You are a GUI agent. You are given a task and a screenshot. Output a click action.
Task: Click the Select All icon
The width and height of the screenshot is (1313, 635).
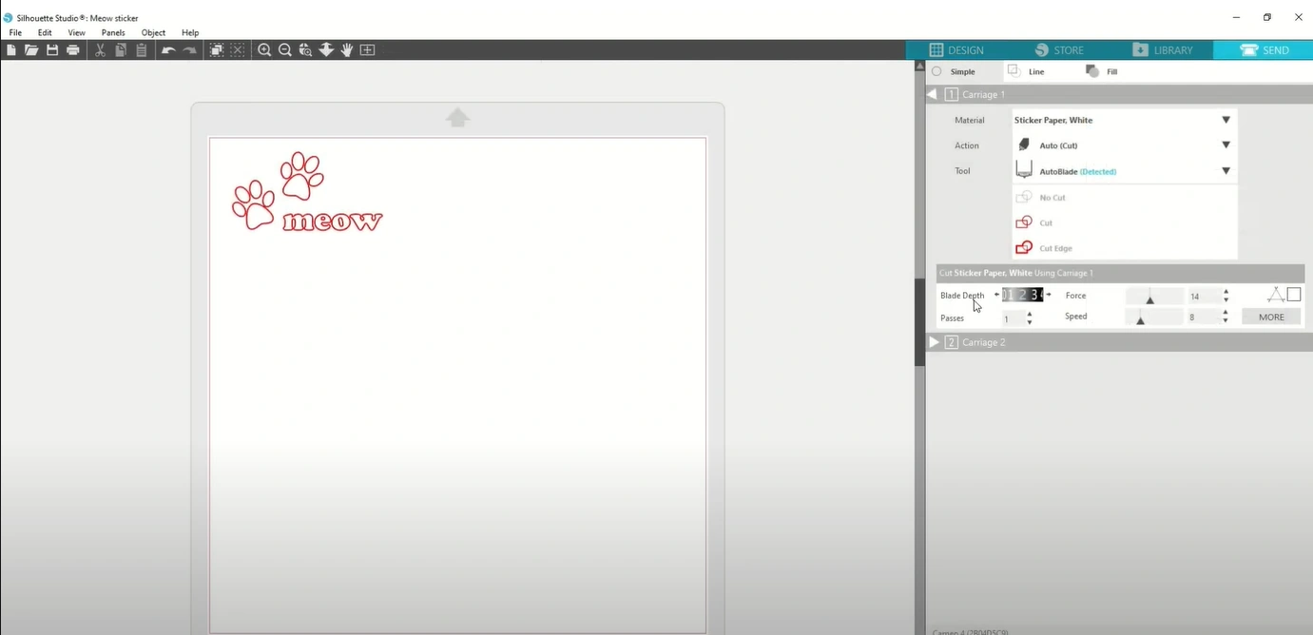[217, 50]
